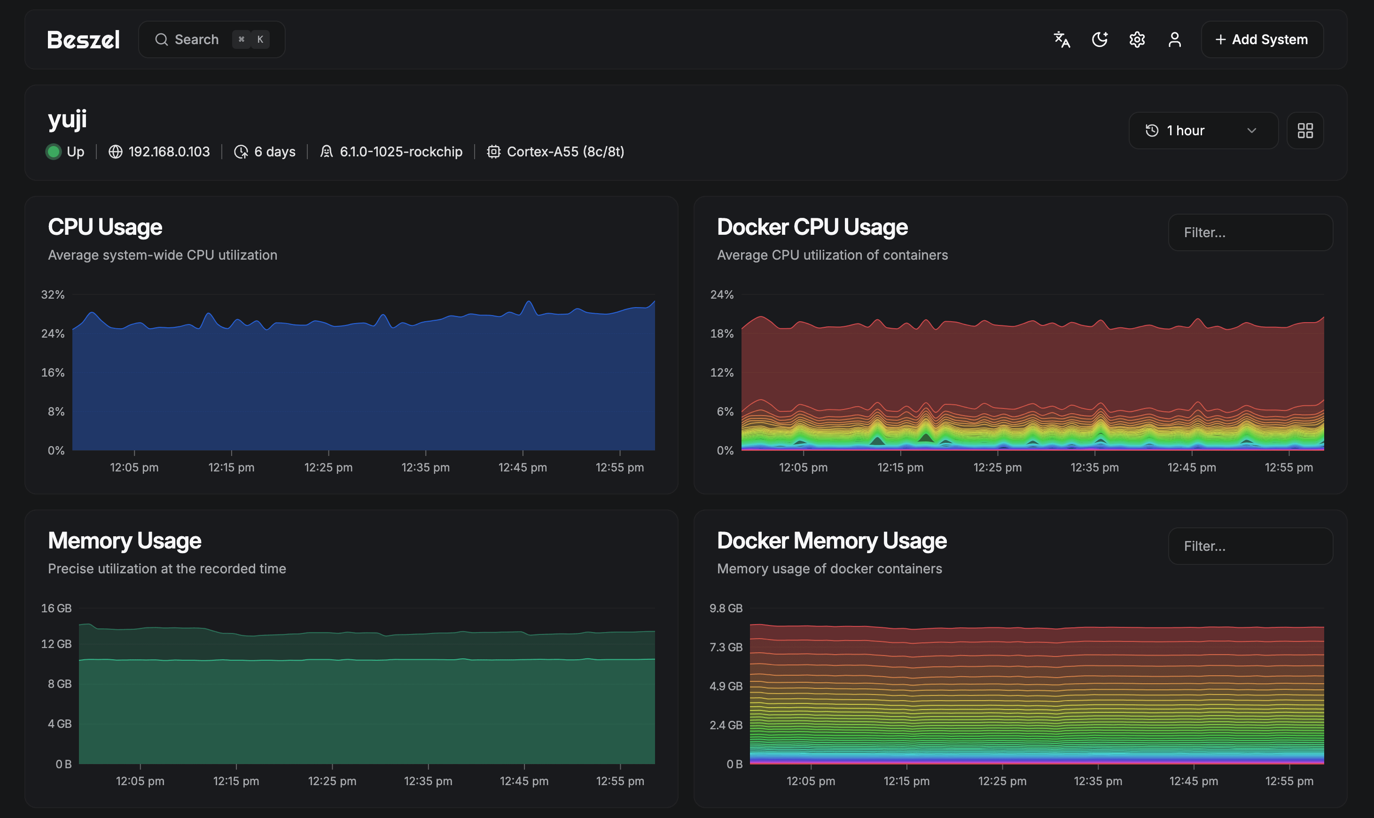Click the uptime clock icon by 6 days
The width and height of the screenshot is (1374, 818).
pyautogui.click(x=241, y=152)
